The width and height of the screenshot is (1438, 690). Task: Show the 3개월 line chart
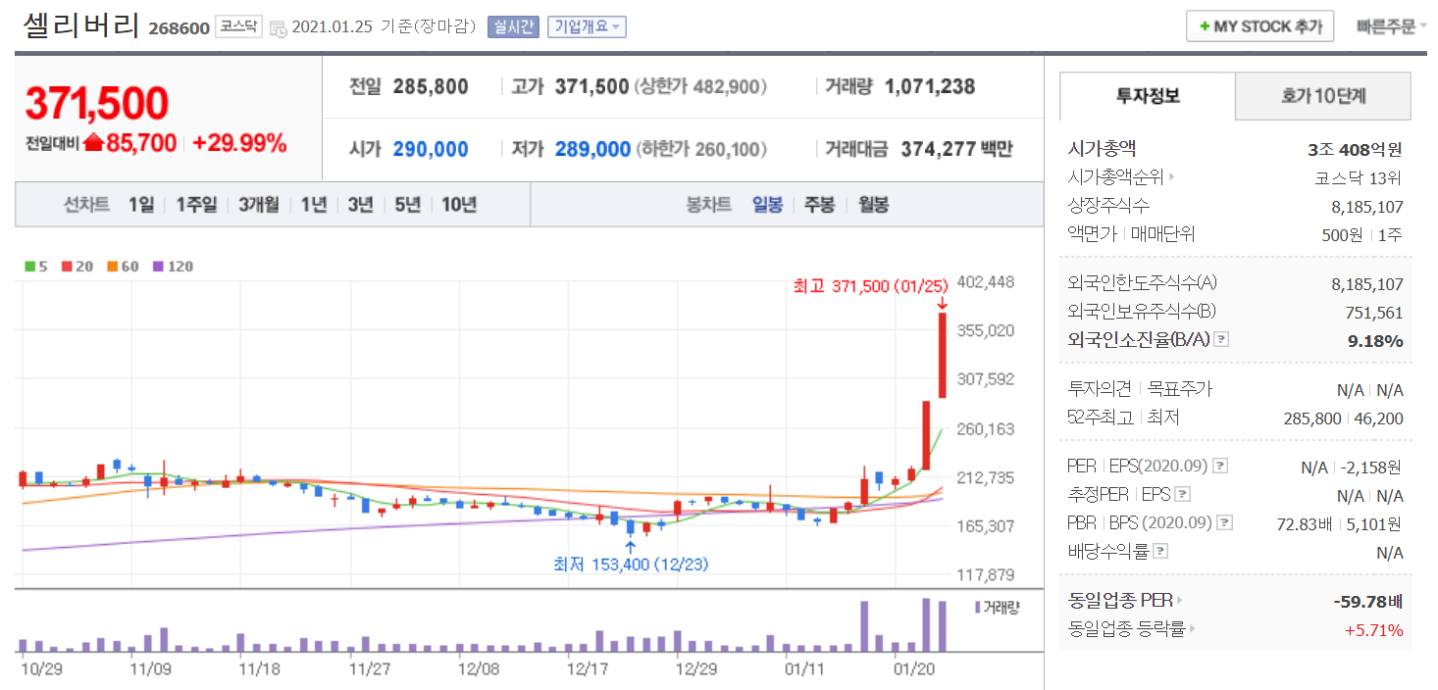[259, 205]
